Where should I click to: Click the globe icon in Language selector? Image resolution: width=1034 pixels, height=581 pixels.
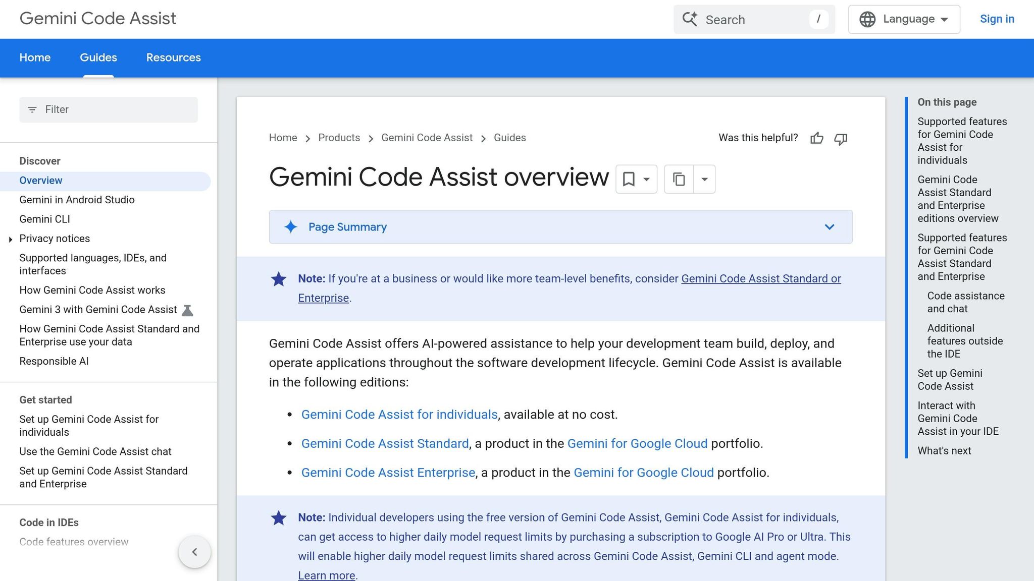click(x=867, y=19)
